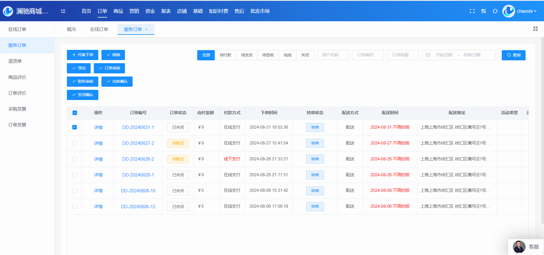Screen dimensions: 544x255
Task: Enter fullscreen mode icon
Action: [472, 11]
